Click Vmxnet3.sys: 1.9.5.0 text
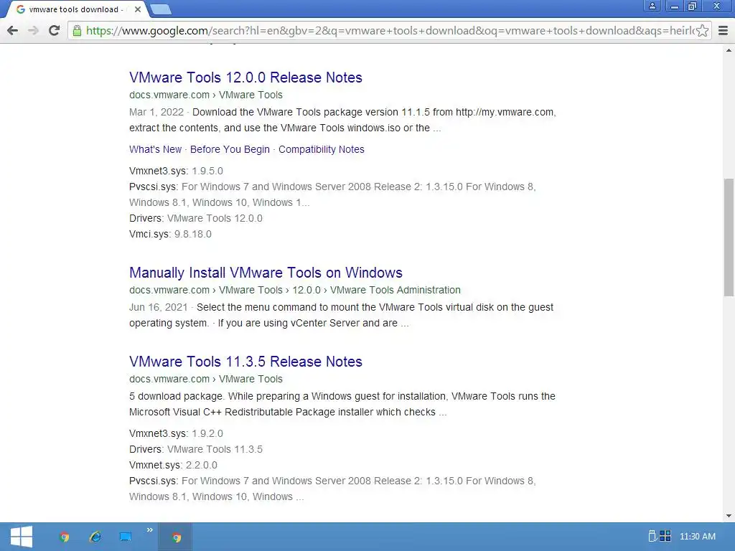This screenshot has width=735, height=551. tap(177, 171)
